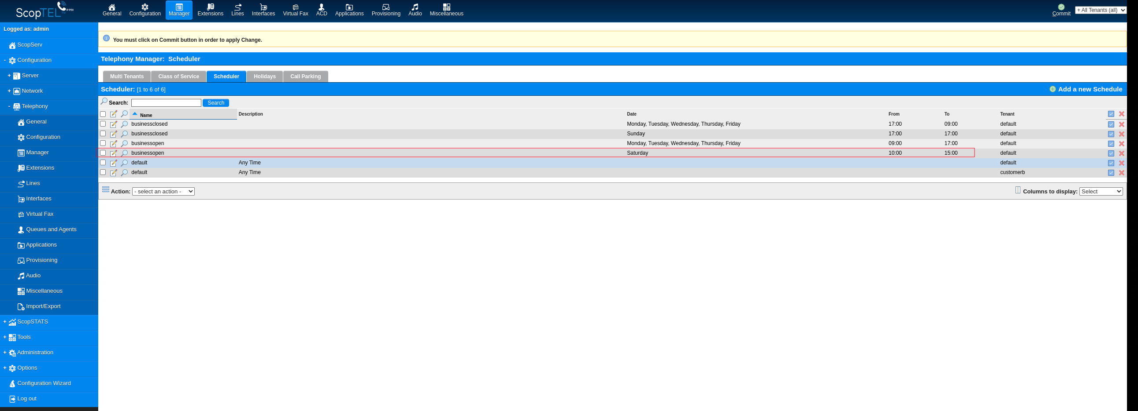View details of customerb default schedule
Viewport: 1138px width, 411px height.
point(124,172)
